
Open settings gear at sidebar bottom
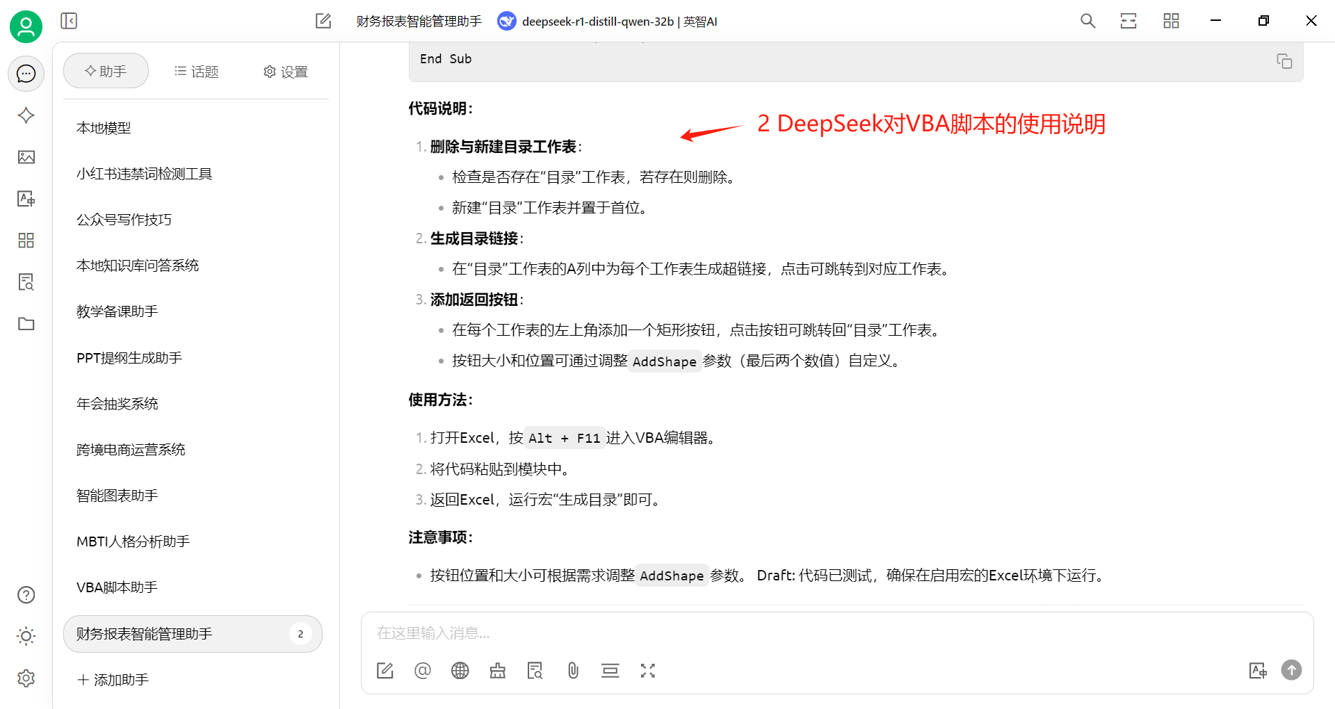click(26, 678)
